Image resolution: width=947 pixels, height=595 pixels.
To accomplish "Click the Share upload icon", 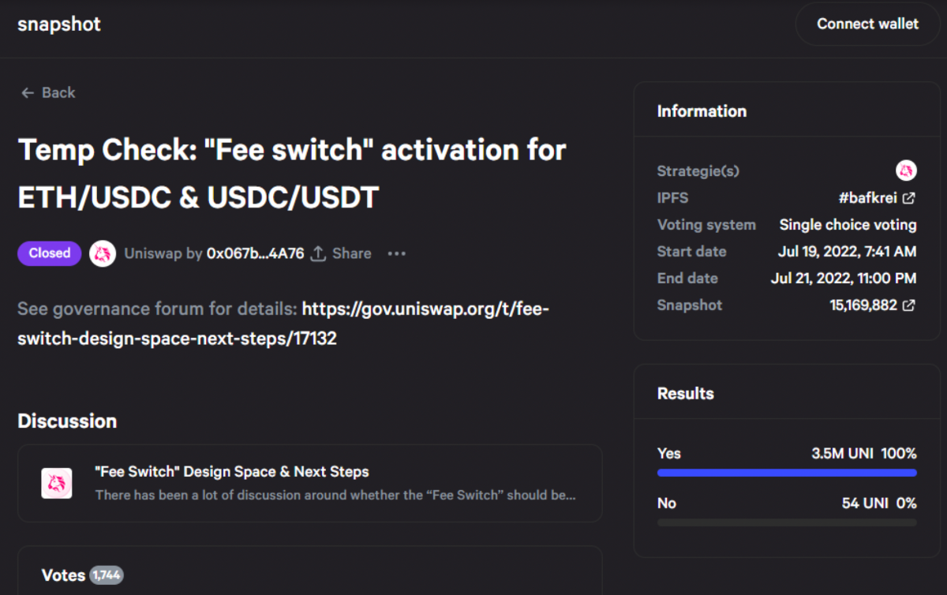I will tap(318, 253).
